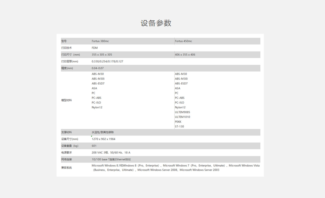325x198 pixels.
Task: Click ABS-M30 in the Fortus 380mc column
Action: pyautogui.click(x=98, y=74)
